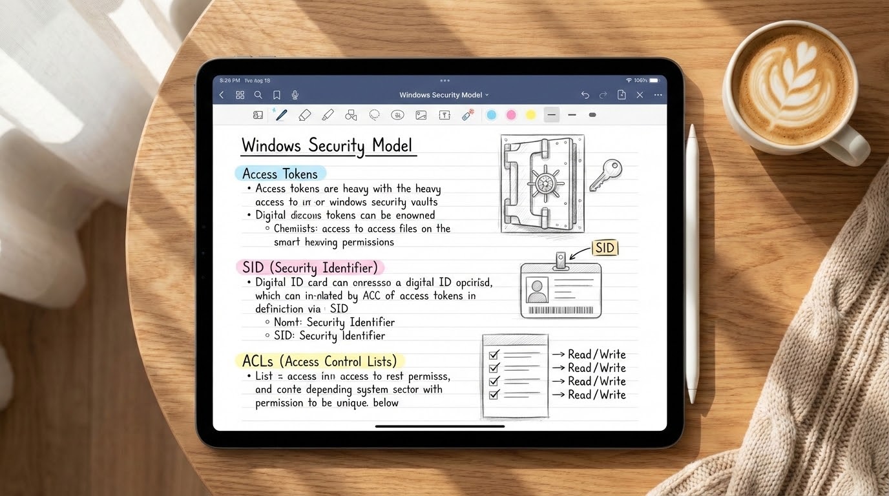Viewport: 889px width, 496px height.
Task: Pick the yellow pen color
Action: coord(531,115)
